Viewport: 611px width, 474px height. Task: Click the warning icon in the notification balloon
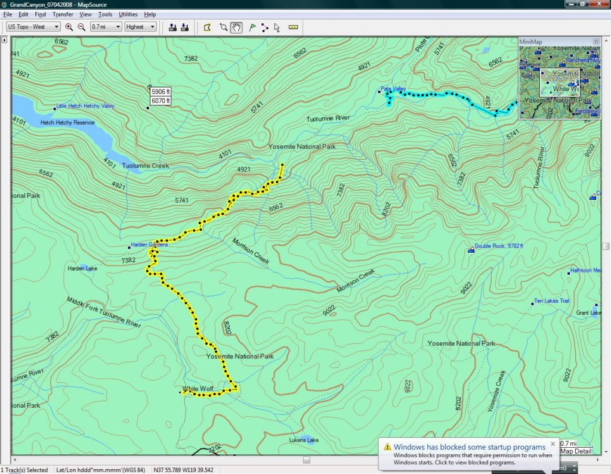pos(387,447)
